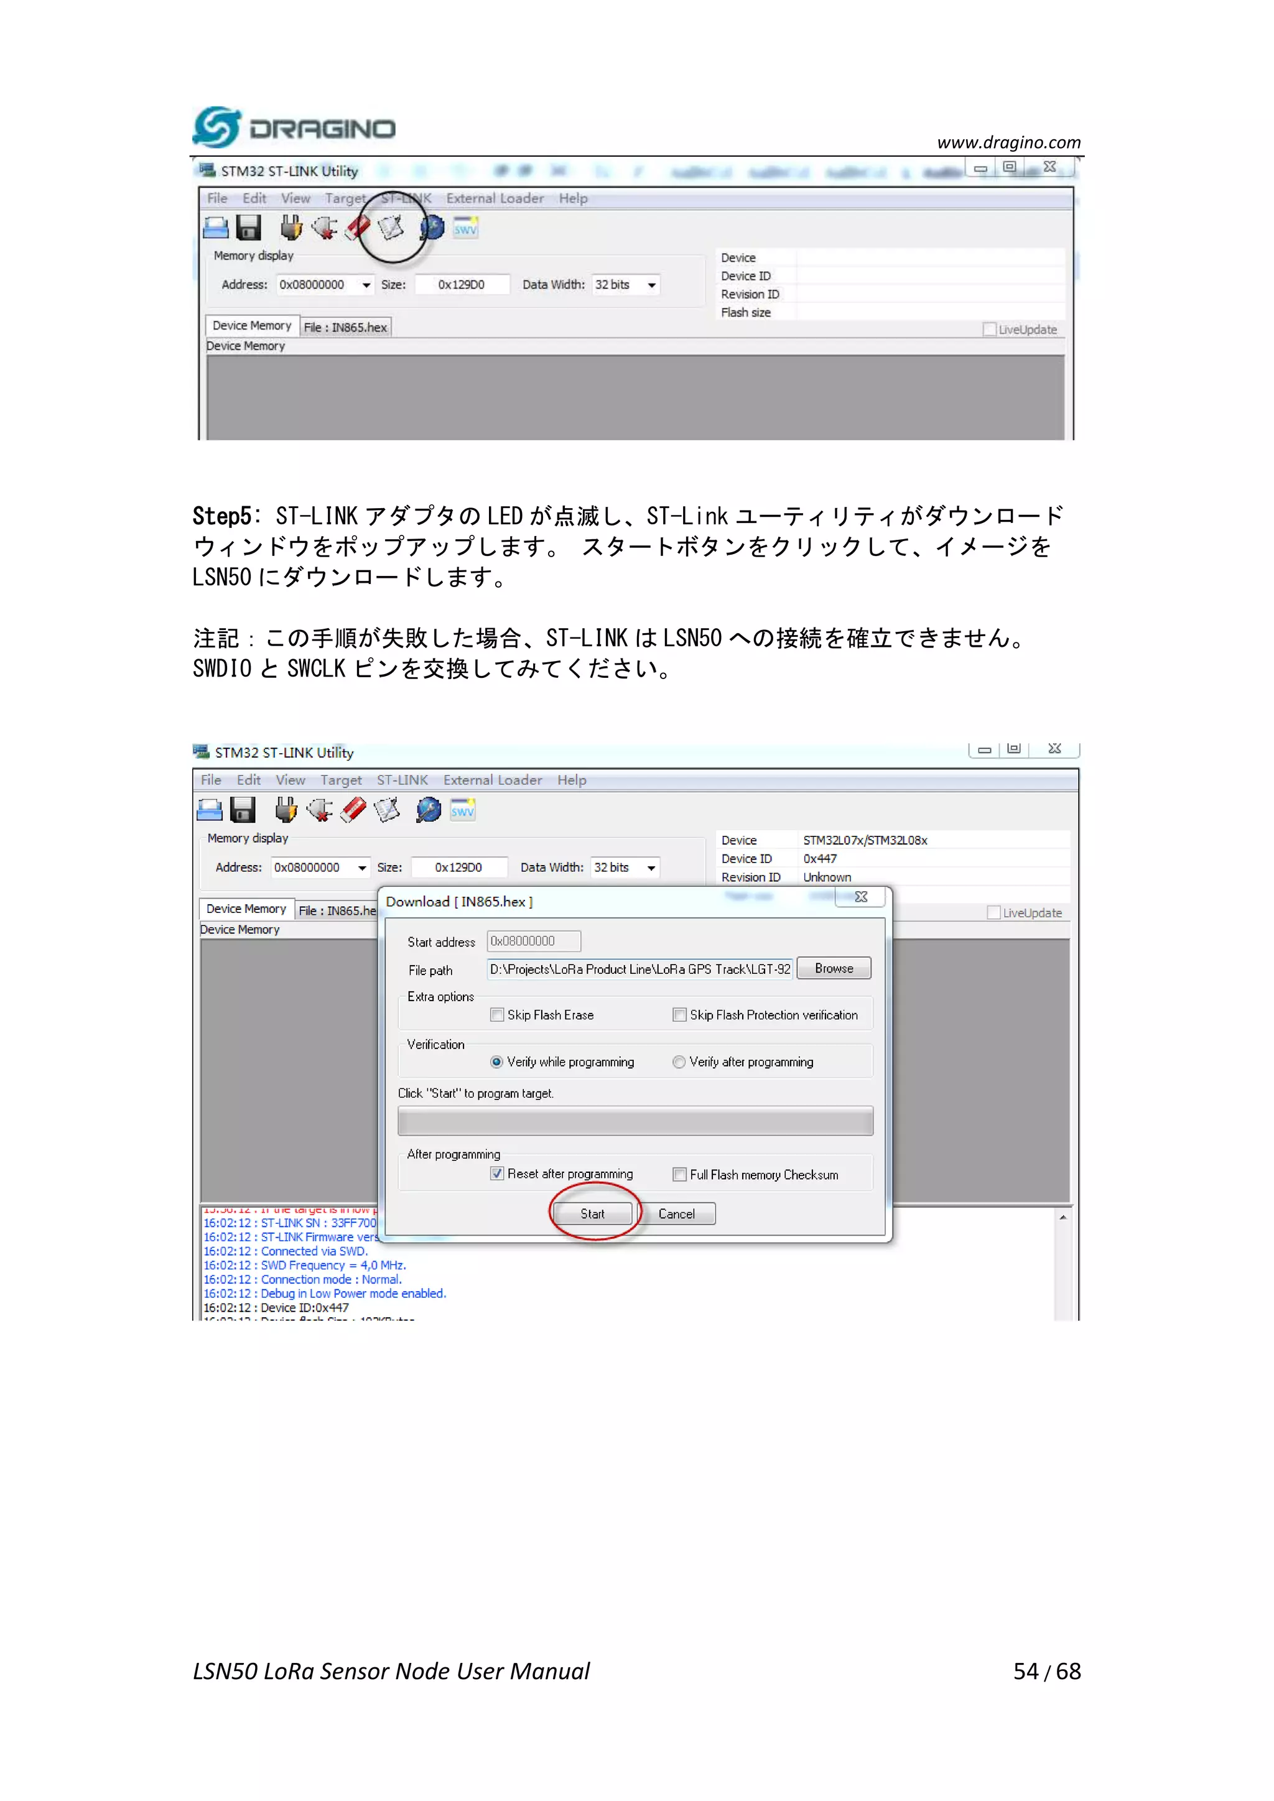The width and height of the screenshot is (1274, 1801).
Task: Open External Loader menu in upper window
Action: [495, 198]
